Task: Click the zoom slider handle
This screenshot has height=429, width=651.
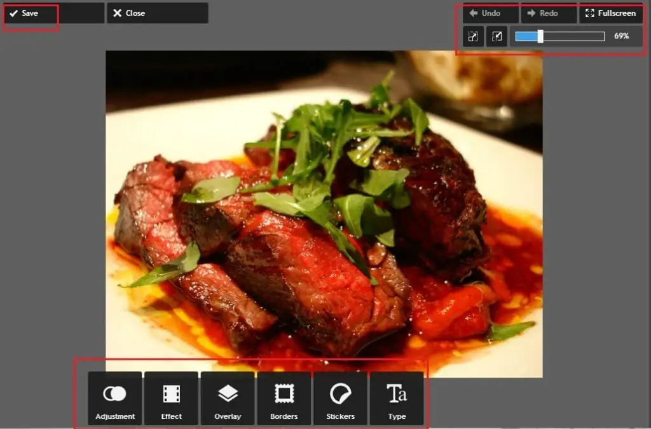Action: (540, 36)
